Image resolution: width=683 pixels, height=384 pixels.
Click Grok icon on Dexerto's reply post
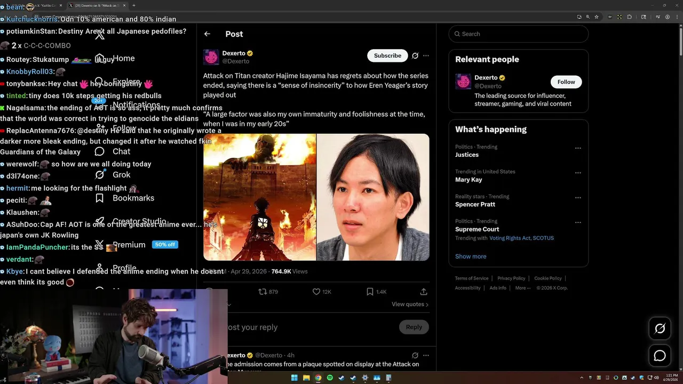pyautogui.click(x=415, y=355)
